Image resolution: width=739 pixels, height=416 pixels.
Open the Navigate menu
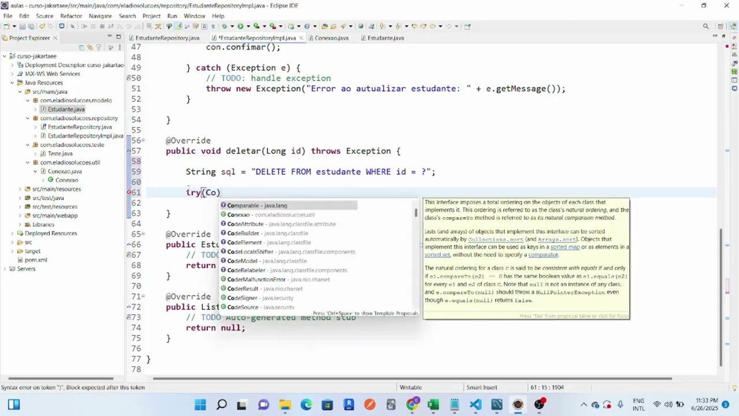point(100,16)
